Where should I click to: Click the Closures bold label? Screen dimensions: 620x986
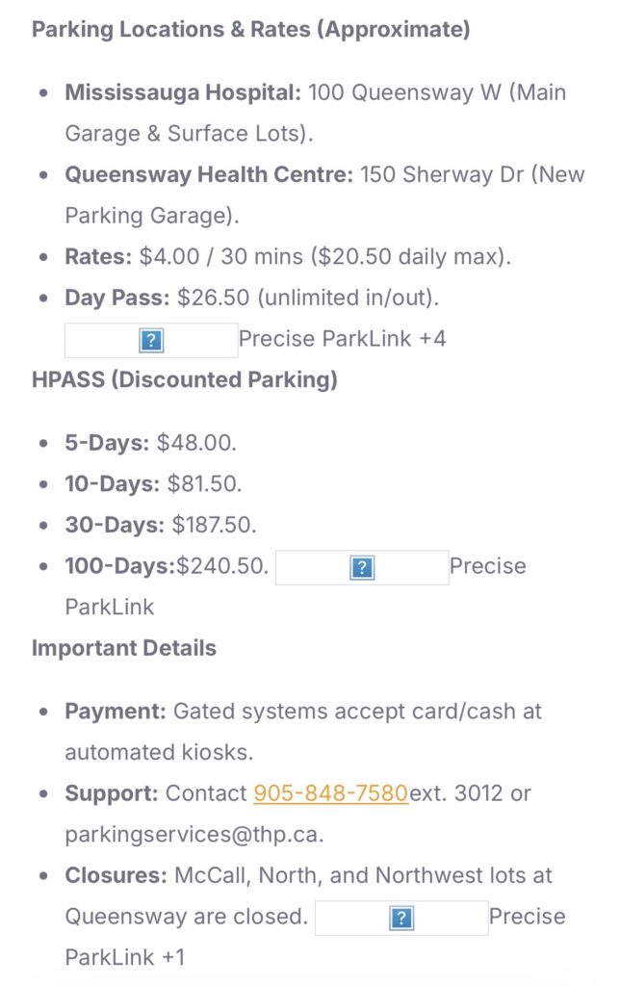point(116,876)
